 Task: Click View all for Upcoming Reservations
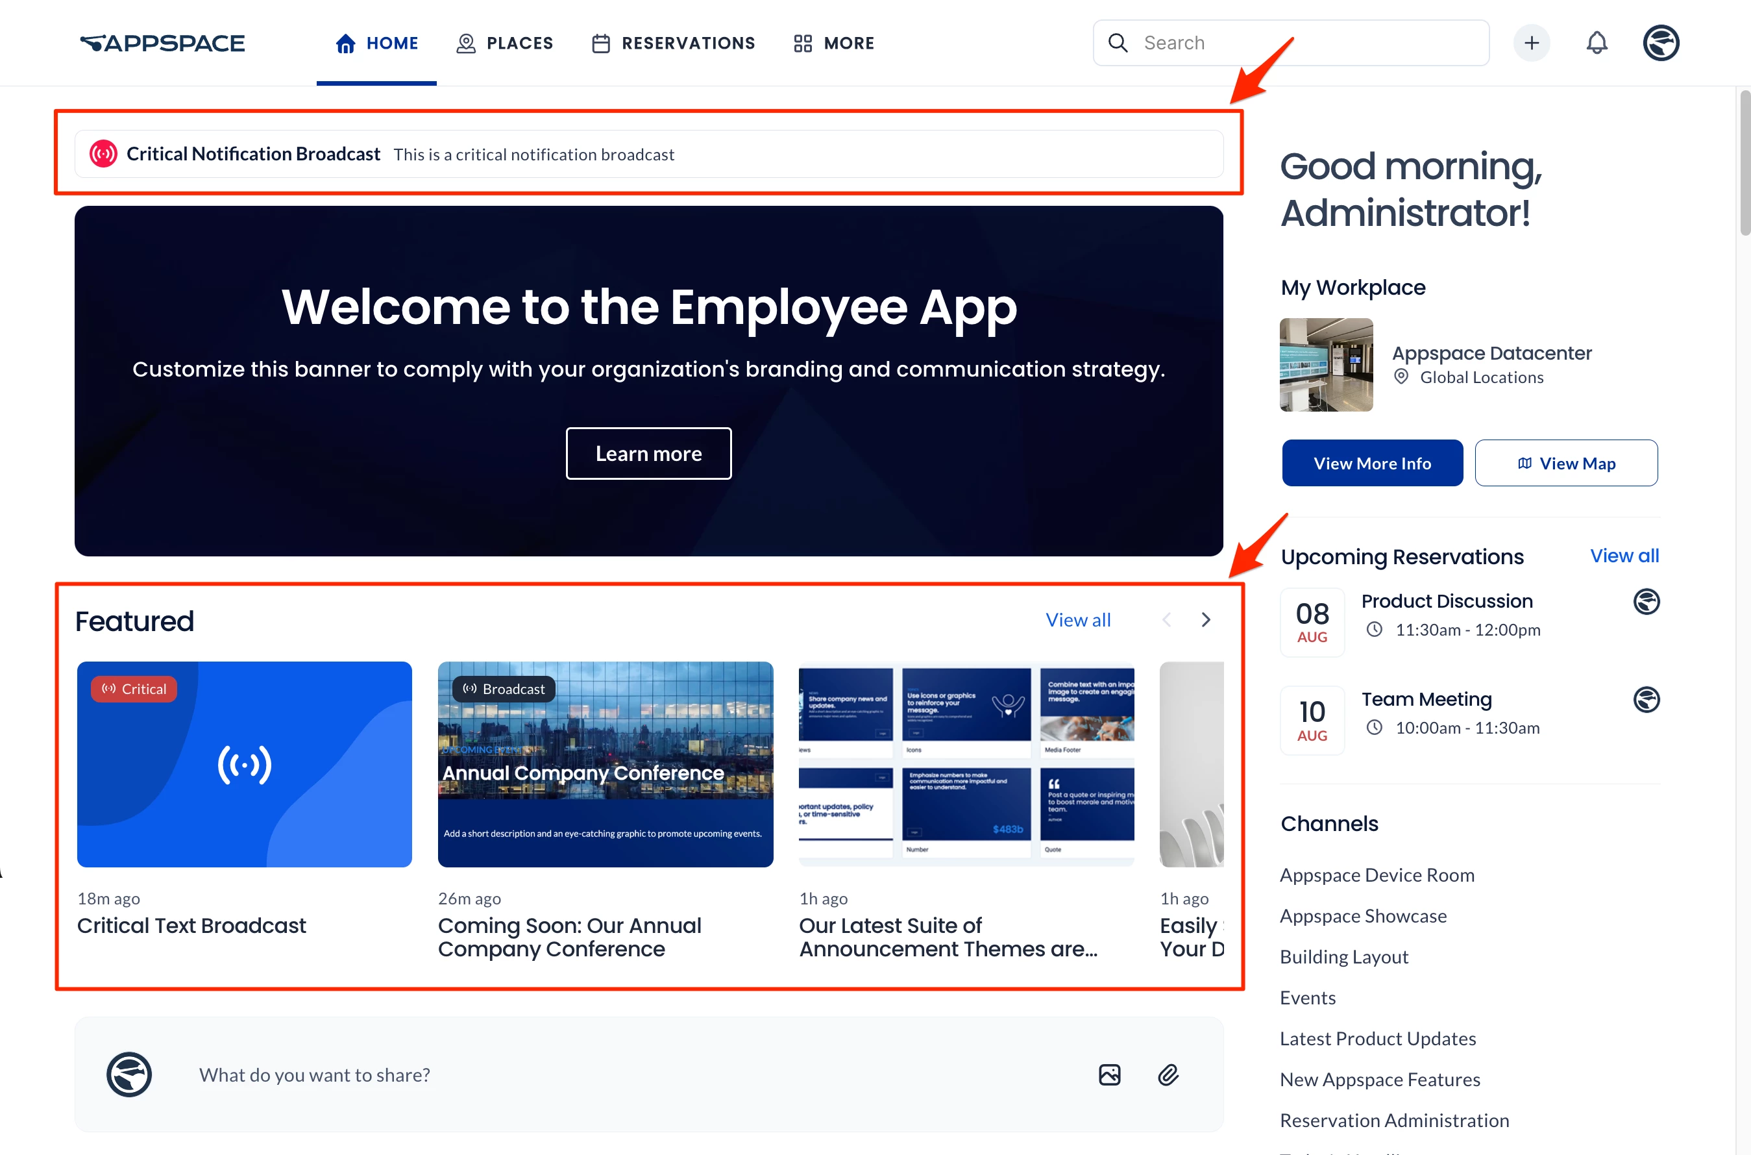click(x=1624, y=556)
